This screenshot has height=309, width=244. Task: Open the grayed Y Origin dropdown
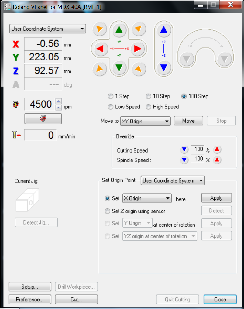[x=137, y=223]
